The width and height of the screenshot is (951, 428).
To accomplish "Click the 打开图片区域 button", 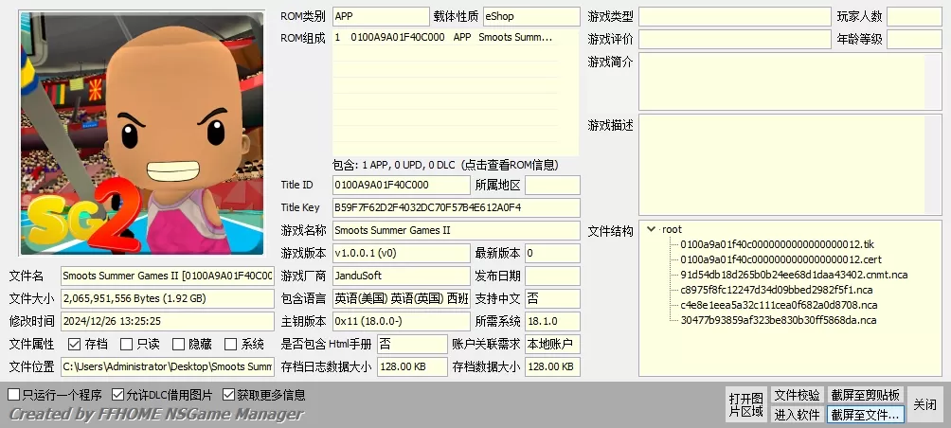I will point(745,404).
